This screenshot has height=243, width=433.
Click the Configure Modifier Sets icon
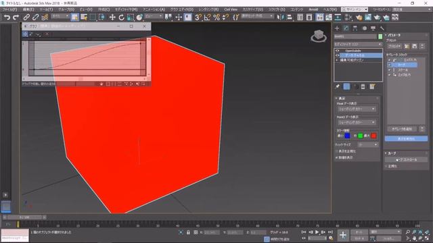(x=372, y=87)
